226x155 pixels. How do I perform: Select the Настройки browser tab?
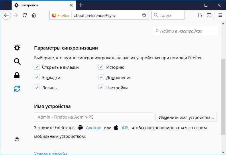(x=44, y=5)
